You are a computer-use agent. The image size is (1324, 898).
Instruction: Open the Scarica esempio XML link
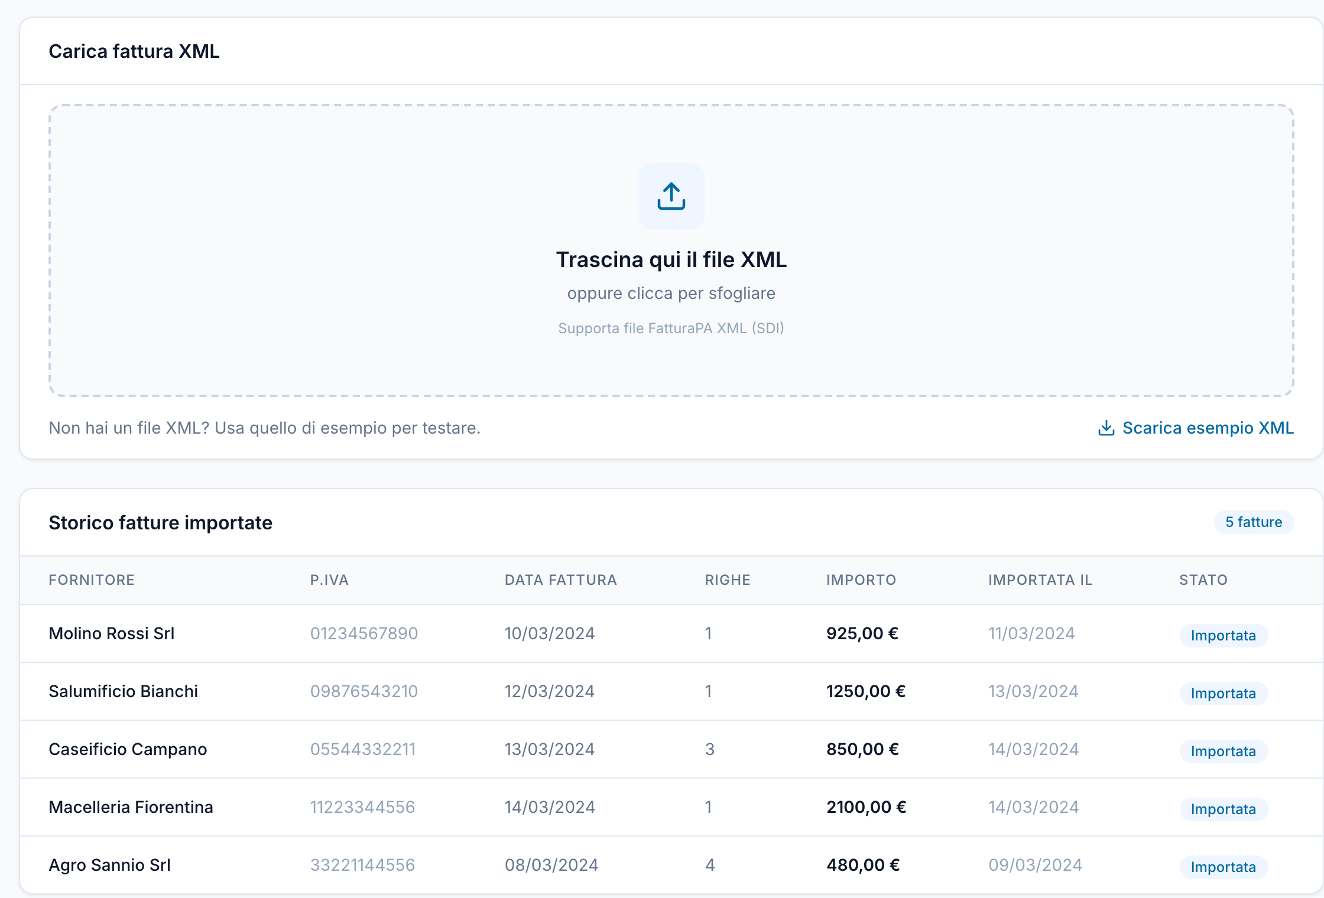(1208, 428)
